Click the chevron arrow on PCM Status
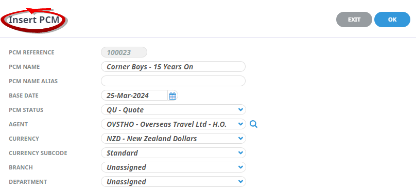 coord(240,109)
